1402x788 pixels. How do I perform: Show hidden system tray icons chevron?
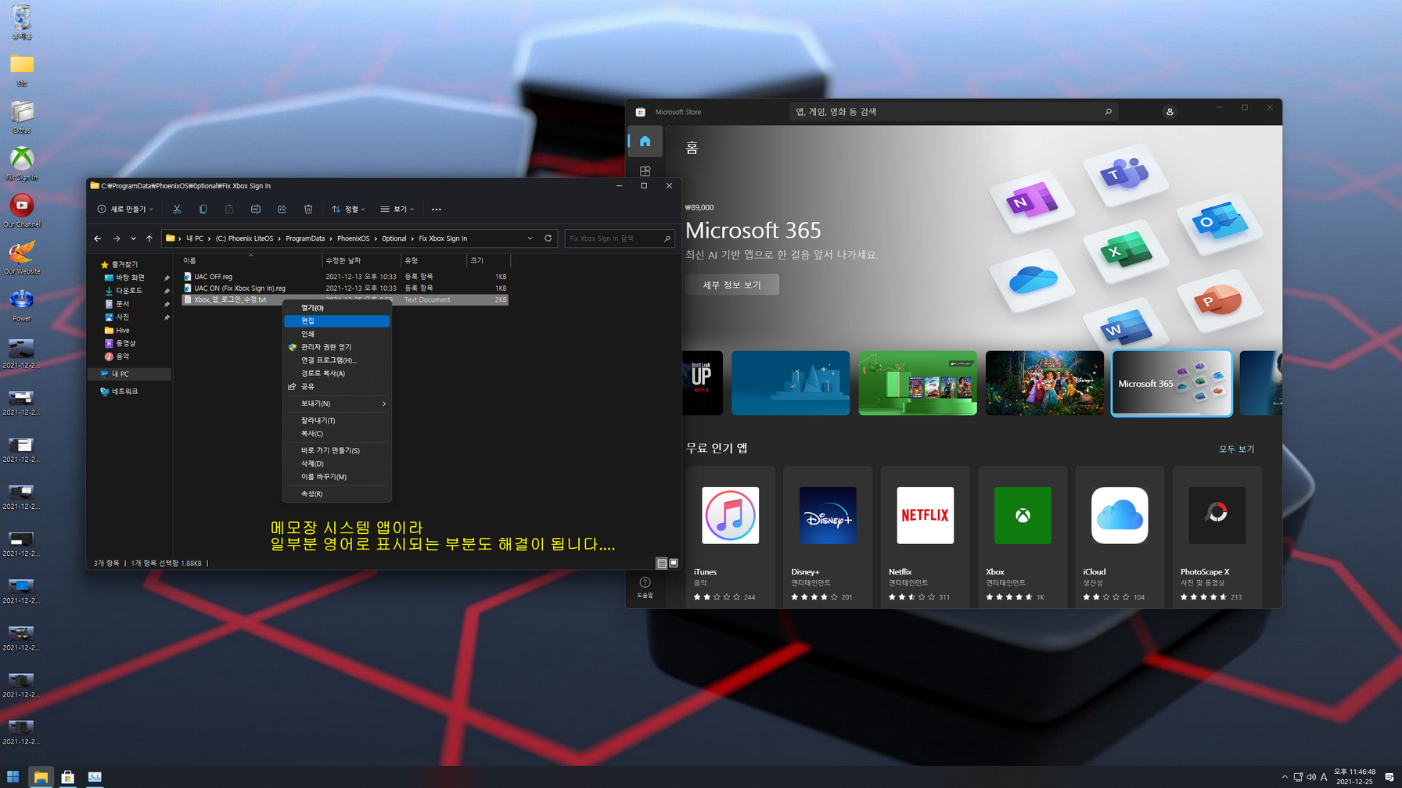[1285, 777]
